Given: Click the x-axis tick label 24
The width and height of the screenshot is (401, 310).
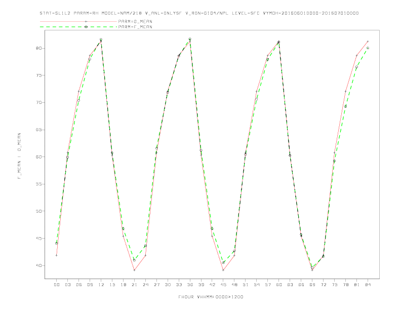Looking at the screenshot, I should coord(145,285).
